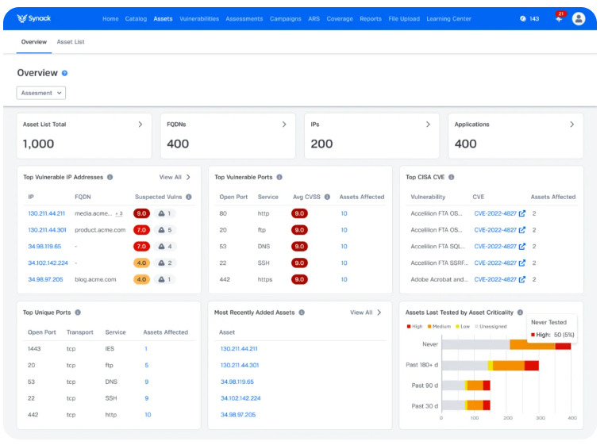Screen dimensions: 608x445
Task: Switch to the Asset List tab
Action: pyautogui.click(x=71, y=42)
